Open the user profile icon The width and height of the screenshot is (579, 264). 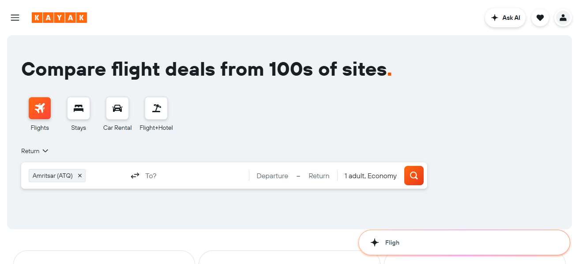563,18
